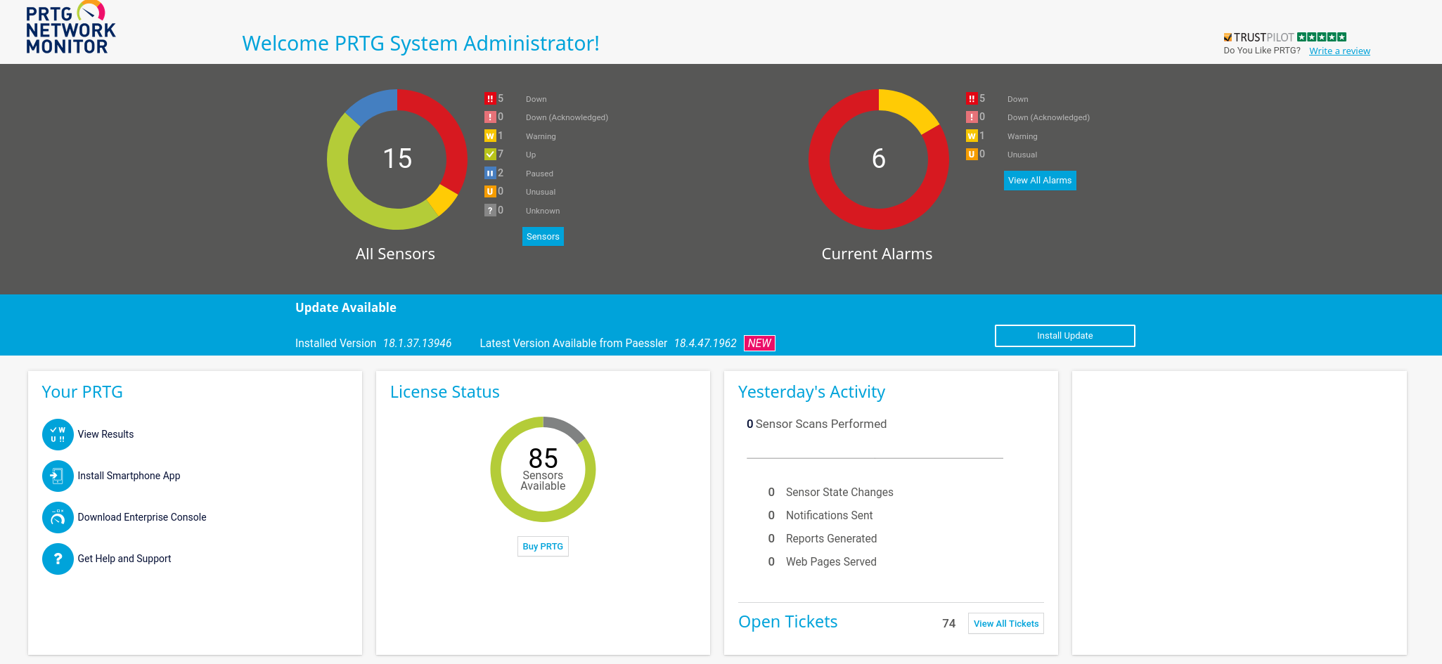
Task: Follow the Write a review link
Action: (x=1339, y=51)
